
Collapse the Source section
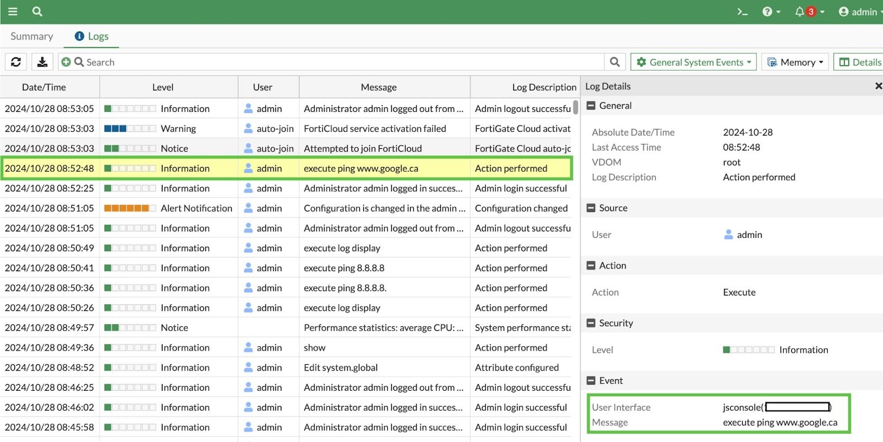coord(591,208)
